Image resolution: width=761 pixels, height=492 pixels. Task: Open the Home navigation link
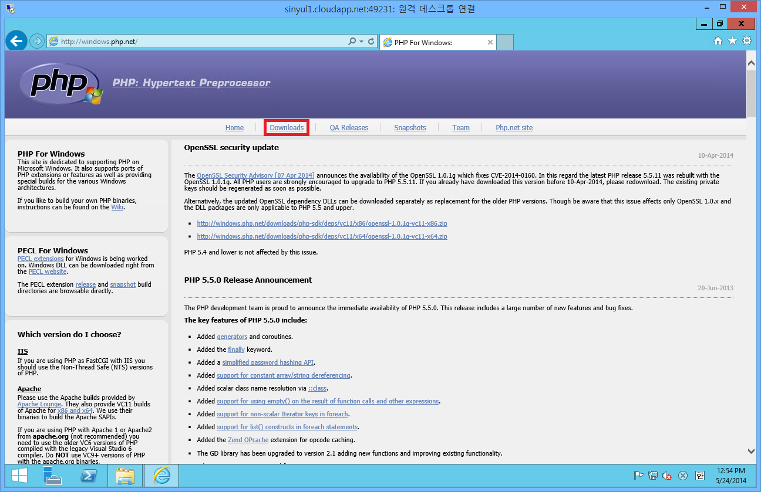[x=234, y=127]
